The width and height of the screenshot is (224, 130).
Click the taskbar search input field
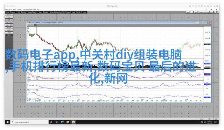pyautogui.click(x=29, y=122)
